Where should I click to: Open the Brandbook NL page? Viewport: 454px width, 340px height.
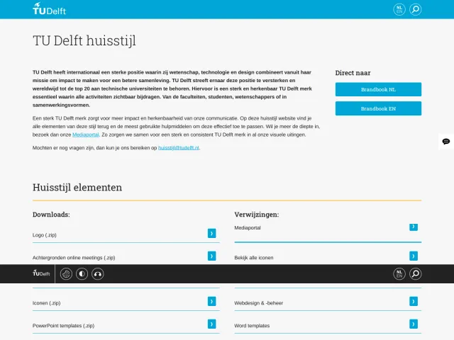[378, 89]
